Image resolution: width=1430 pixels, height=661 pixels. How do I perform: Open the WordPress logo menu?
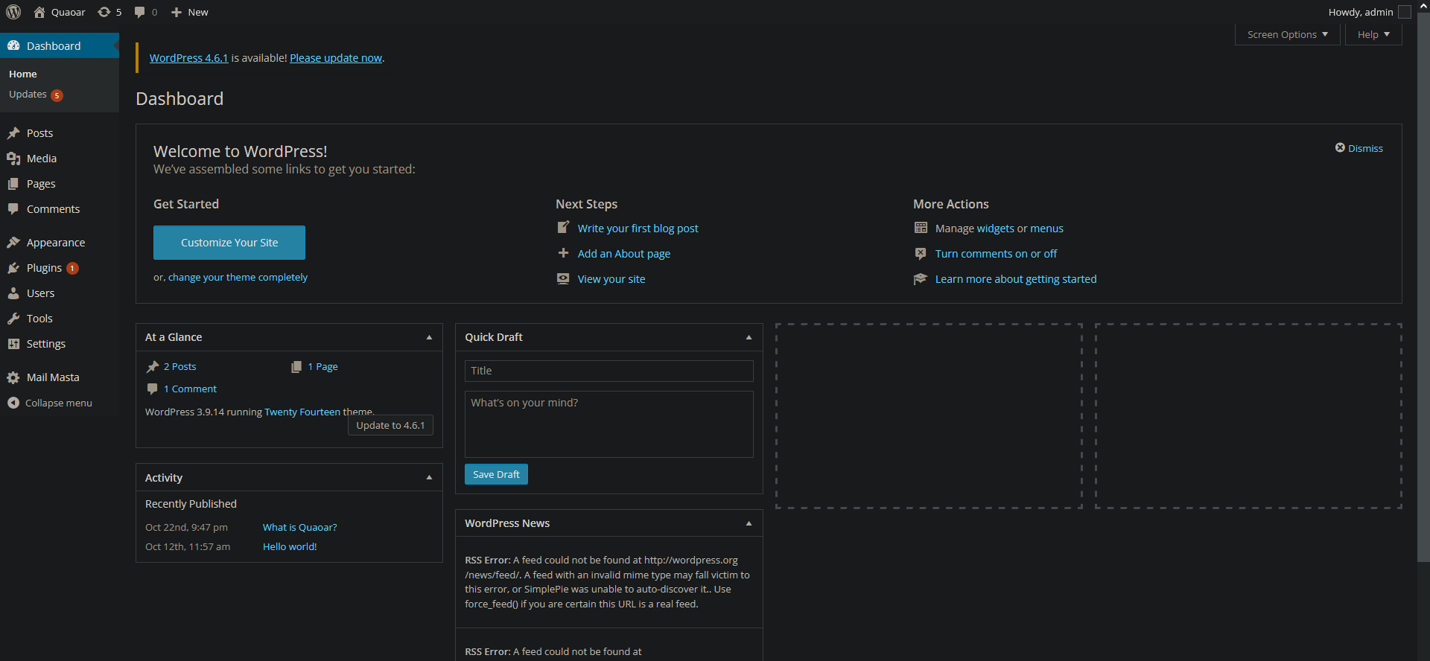tap(13, 12)
